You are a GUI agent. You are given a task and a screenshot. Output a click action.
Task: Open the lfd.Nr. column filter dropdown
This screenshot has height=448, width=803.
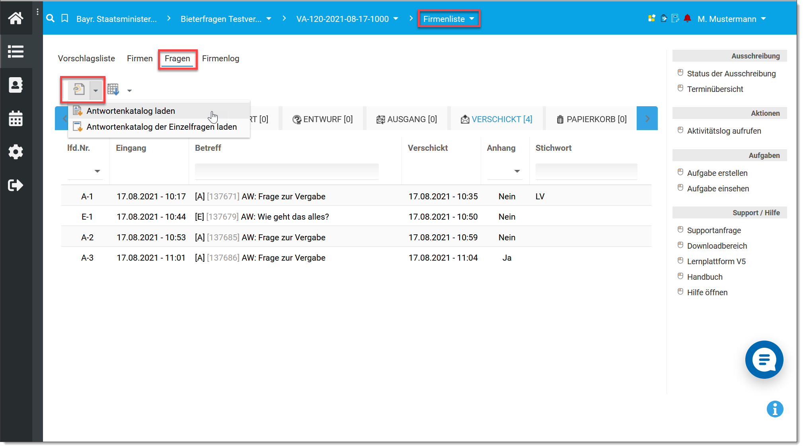[x=97, y=171]
